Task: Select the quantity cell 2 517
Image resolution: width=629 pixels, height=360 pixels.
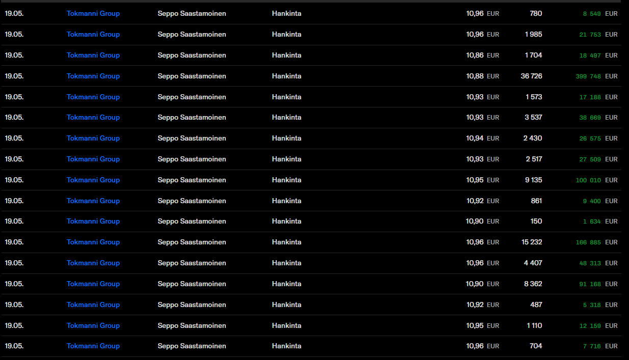Action: [534, 159]
